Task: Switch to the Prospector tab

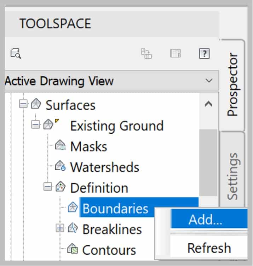Action: click(232, 84)
